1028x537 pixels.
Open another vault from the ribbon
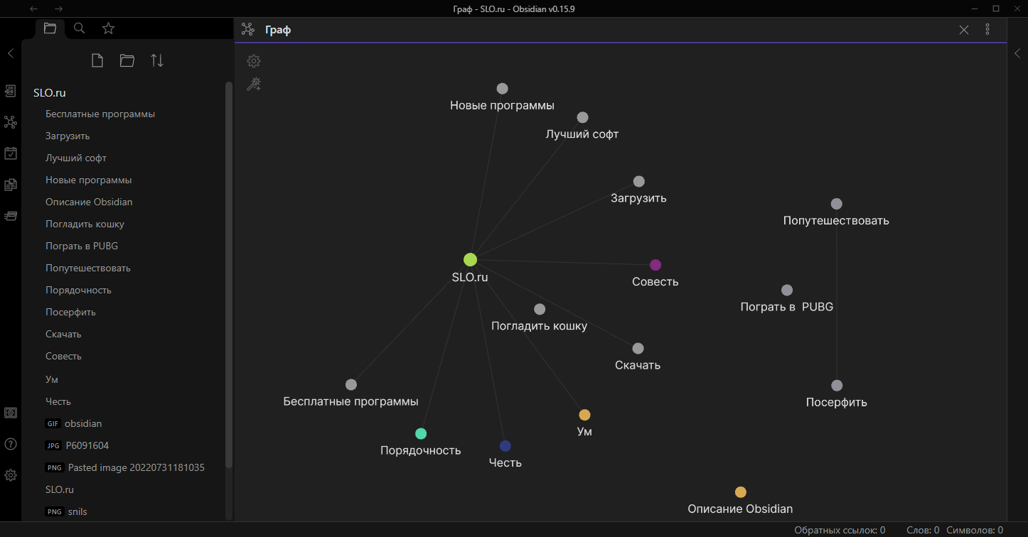pos(11,413)
